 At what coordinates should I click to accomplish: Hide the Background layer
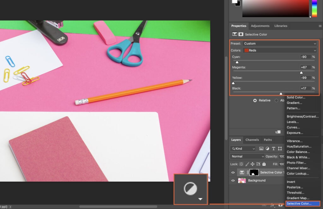click(233, 180)
